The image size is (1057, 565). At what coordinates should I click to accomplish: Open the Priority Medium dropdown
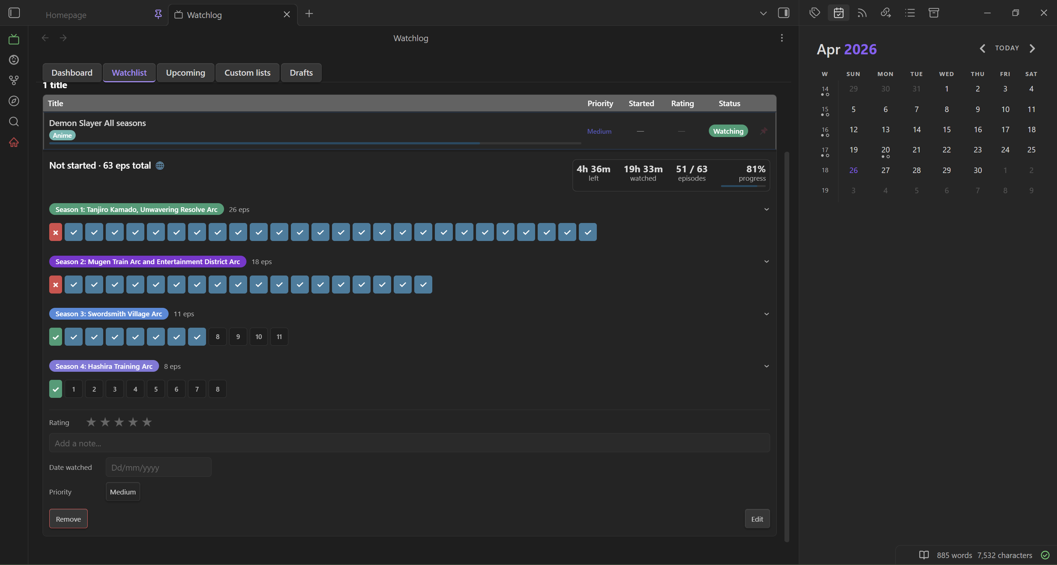click(x=123, y=492)
